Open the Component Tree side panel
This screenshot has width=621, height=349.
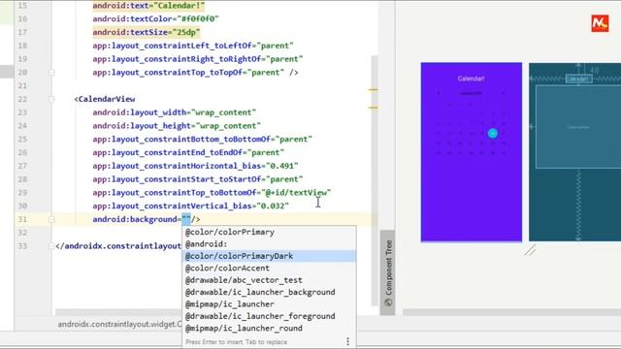click(388, 272)
